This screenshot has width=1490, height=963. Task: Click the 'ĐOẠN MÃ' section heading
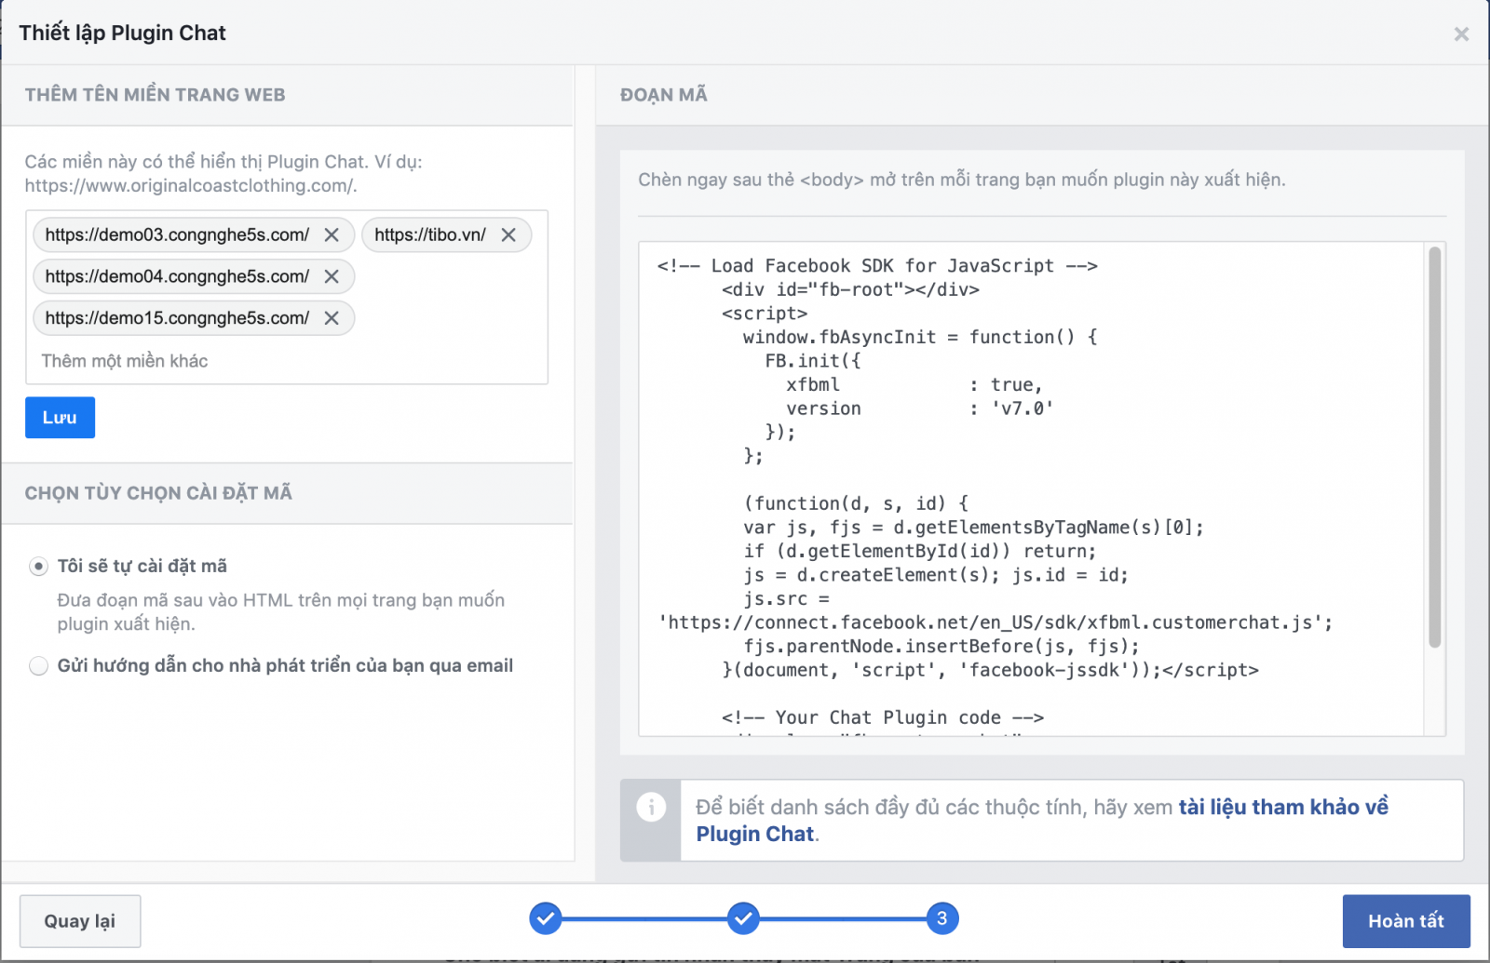point(664,95)
